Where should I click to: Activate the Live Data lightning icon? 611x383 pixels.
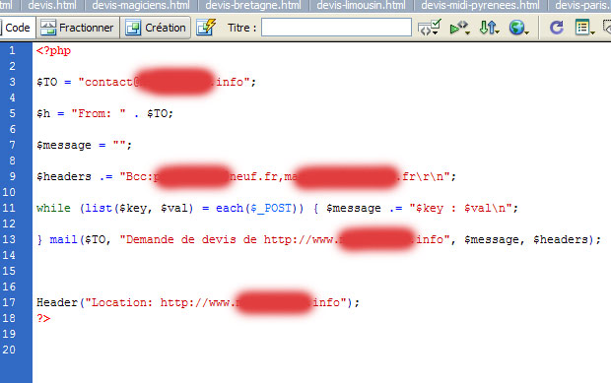coord(206,28)
